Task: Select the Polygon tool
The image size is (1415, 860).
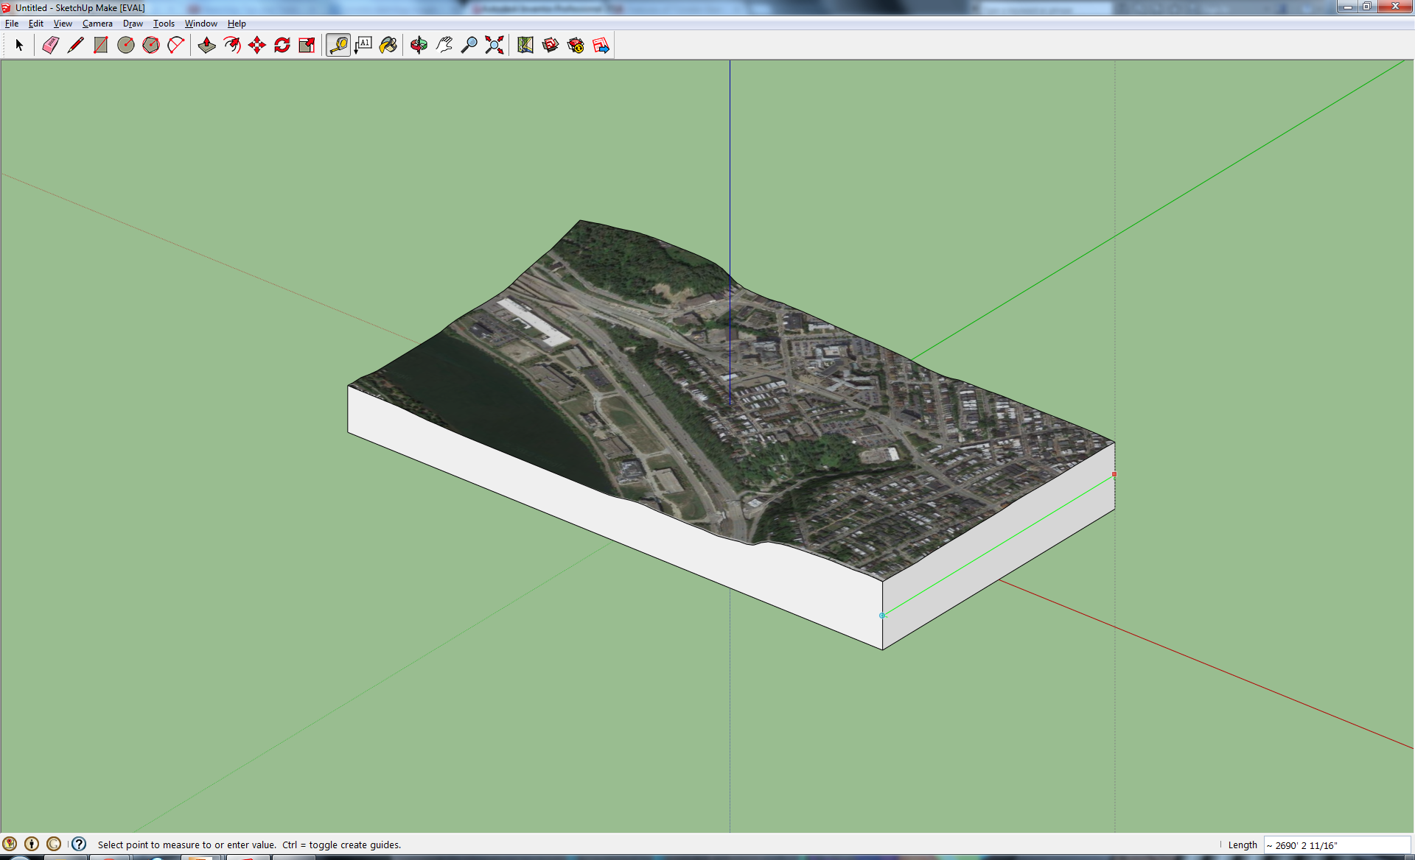Action: pos(151,45)
